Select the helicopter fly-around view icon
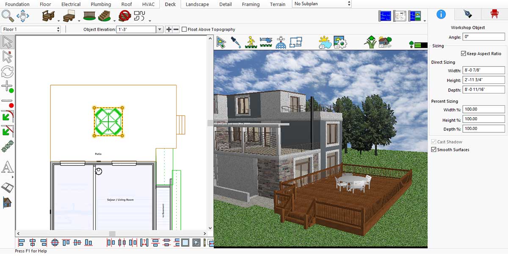Viewport: 508px width, 256px height. 266,42
